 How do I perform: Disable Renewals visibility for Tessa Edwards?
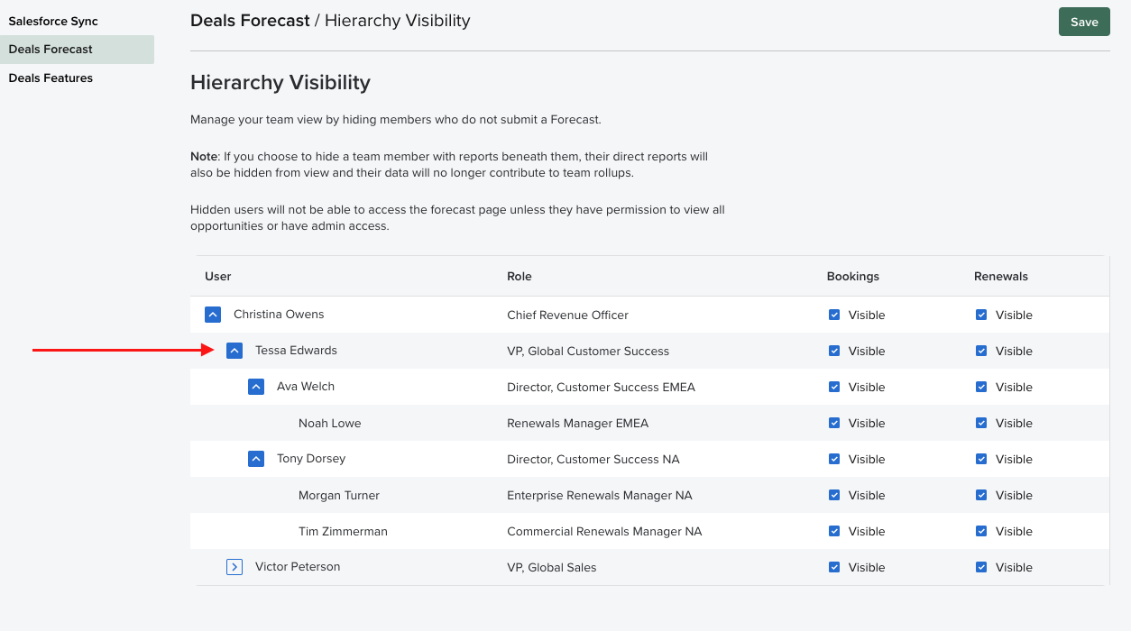pyautogui.click(x=981, y=350)
